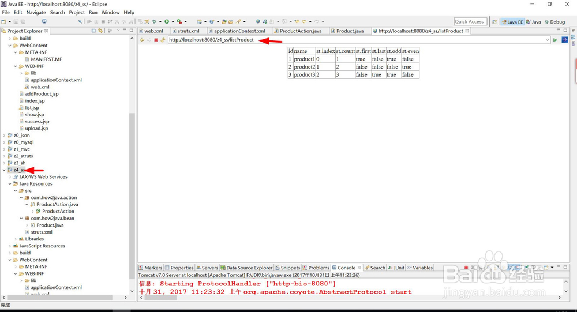Switch to the web.xml editor tab
Viewport: 577px width, 312px height.
coord(153,31)
